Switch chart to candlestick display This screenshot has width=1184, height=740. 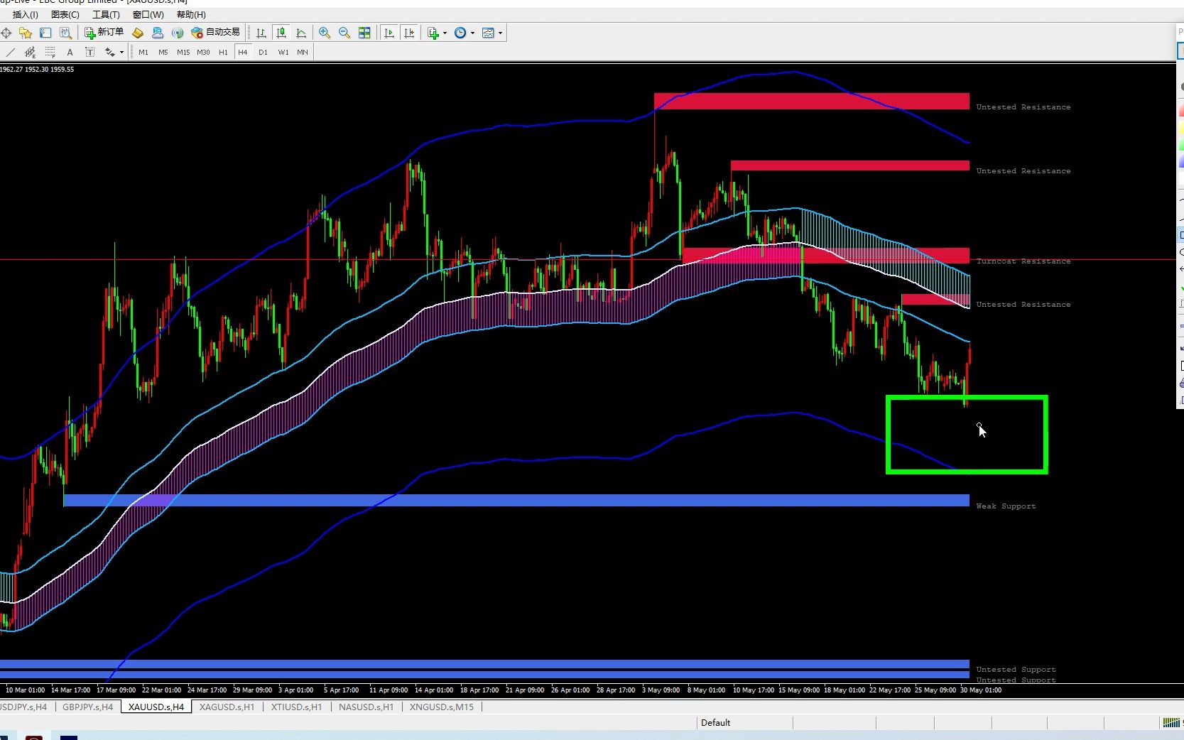(281, 33)
